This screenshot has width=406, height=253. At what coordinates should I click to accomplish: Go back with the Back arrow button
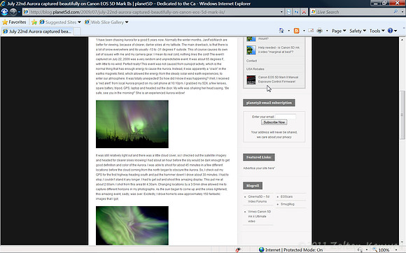4,12
